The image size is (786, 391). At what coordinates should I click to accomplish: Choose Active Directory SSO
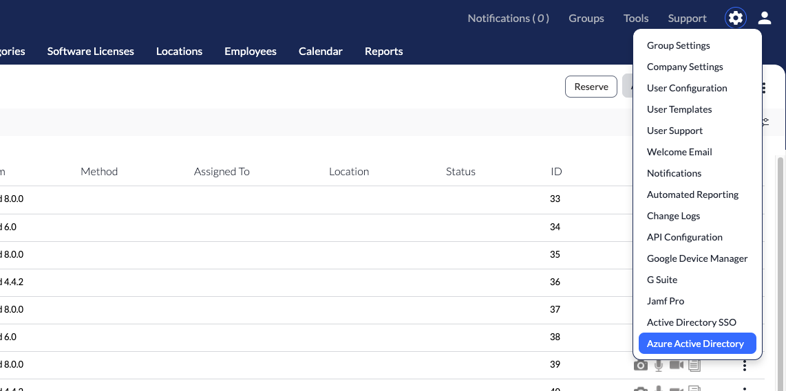click(692, 322)
